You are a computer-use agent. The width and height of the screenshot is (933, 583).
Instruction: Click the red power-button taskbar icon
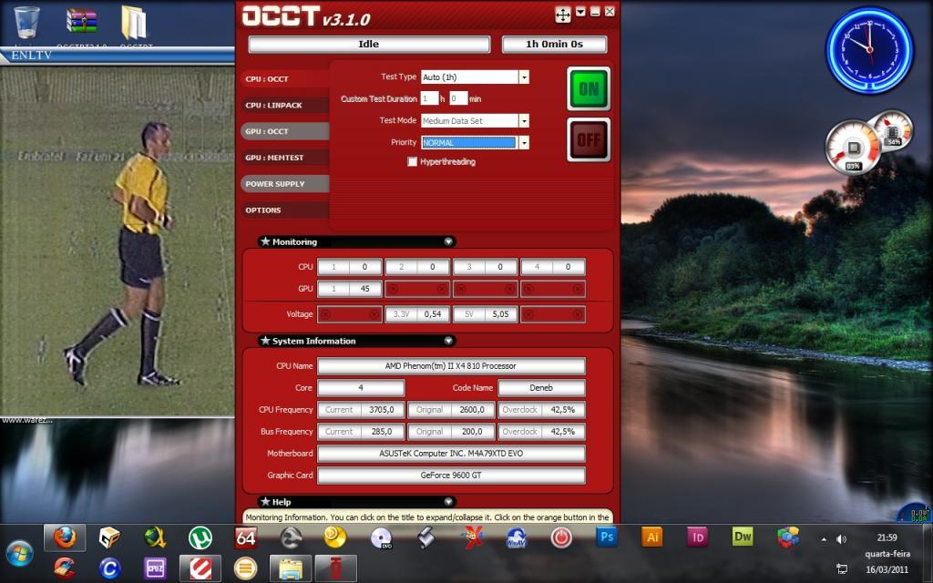[561, 537]
